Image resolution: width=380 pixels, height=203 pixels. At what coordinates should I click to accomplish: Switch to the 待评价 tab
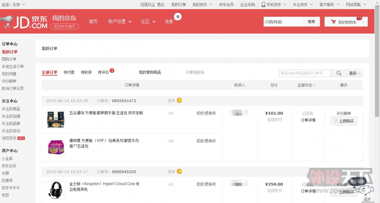pos(103,72)
